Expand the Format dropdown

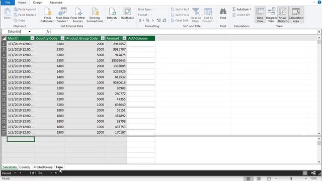coord(151,15)
